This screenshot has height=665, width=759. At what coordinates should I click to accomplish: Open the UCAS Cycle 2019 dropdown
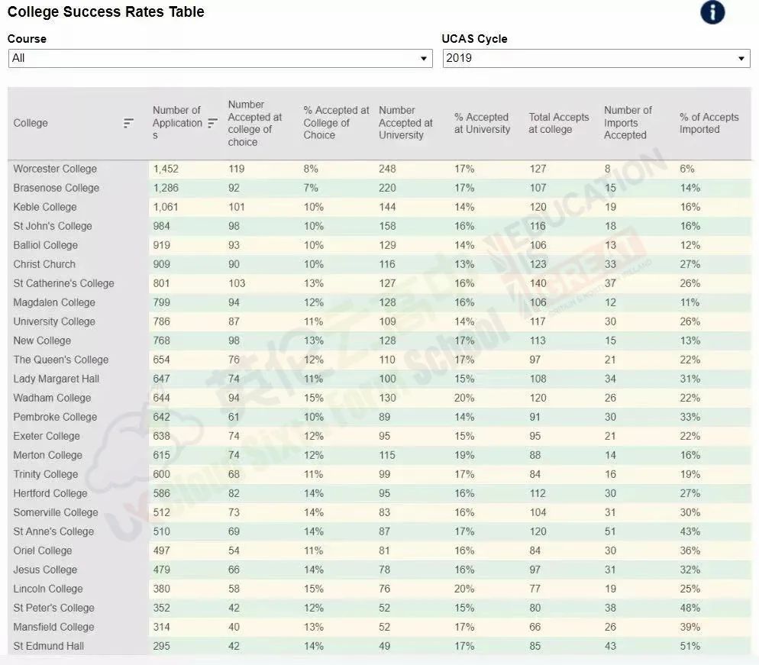[x=596, y=58]
